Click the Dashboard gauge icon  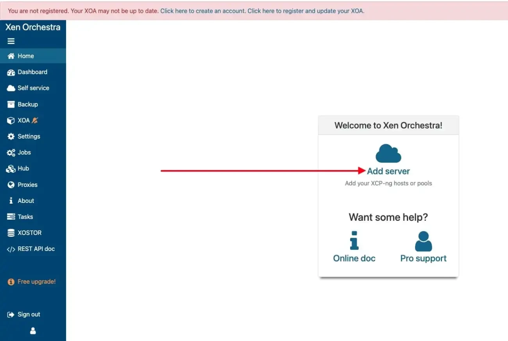click(x=11, y=72)
